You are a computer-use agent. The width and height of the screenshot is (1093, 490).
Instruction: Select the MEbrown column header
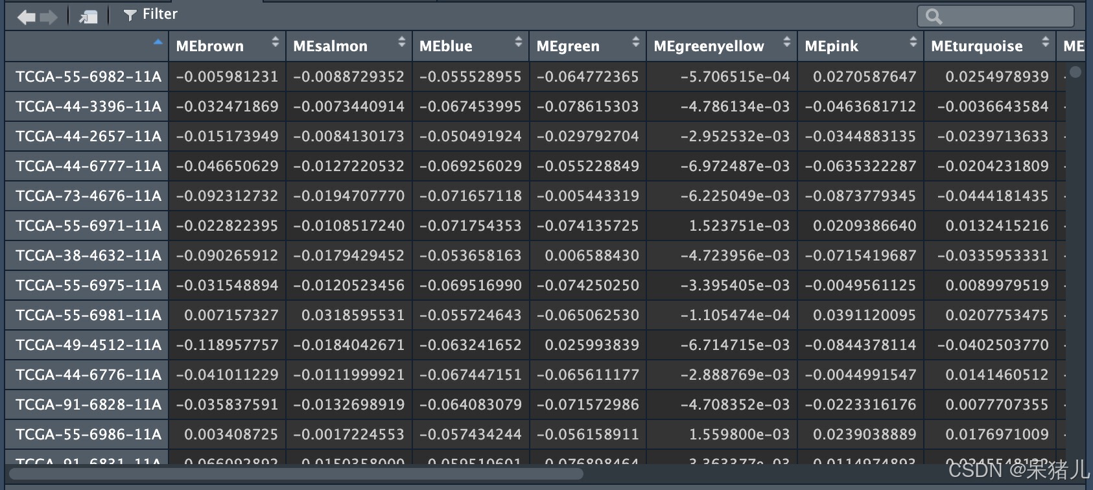coord(228,46)
